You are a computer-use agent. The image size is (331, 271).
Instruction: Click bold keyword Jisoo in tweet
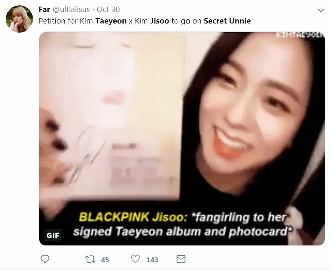point(160,21)
